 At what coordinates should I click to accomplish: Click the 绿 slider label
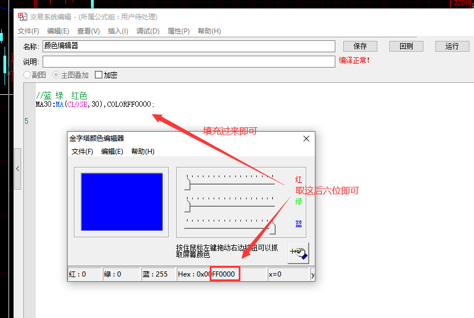298,202
